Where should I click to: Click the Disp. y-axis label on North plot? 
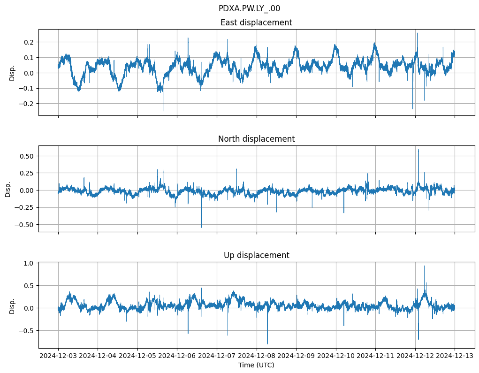(8, 189)
